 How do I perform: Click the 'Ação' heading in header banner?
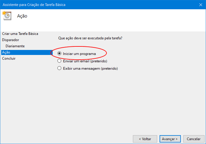pos(22,16)
